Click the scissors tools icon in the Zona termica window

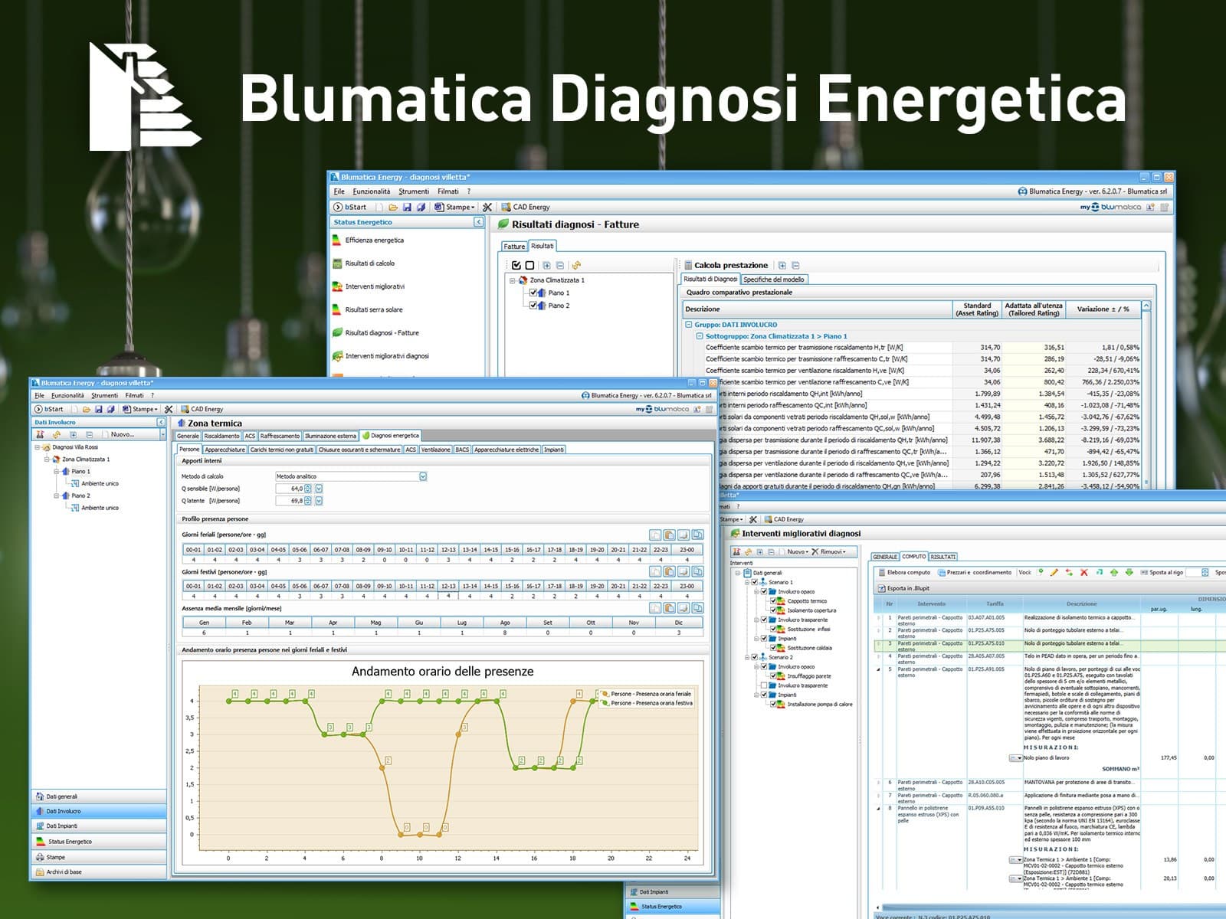tap(169, 409)
